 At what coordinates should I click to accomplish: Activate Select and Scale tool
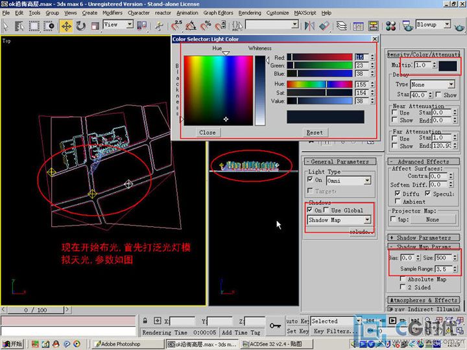[x=95, y=26]
